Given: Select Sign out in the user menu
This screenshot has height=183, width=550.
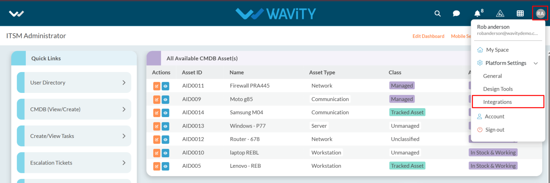Looking at the screenshot, I should point(495,130).
